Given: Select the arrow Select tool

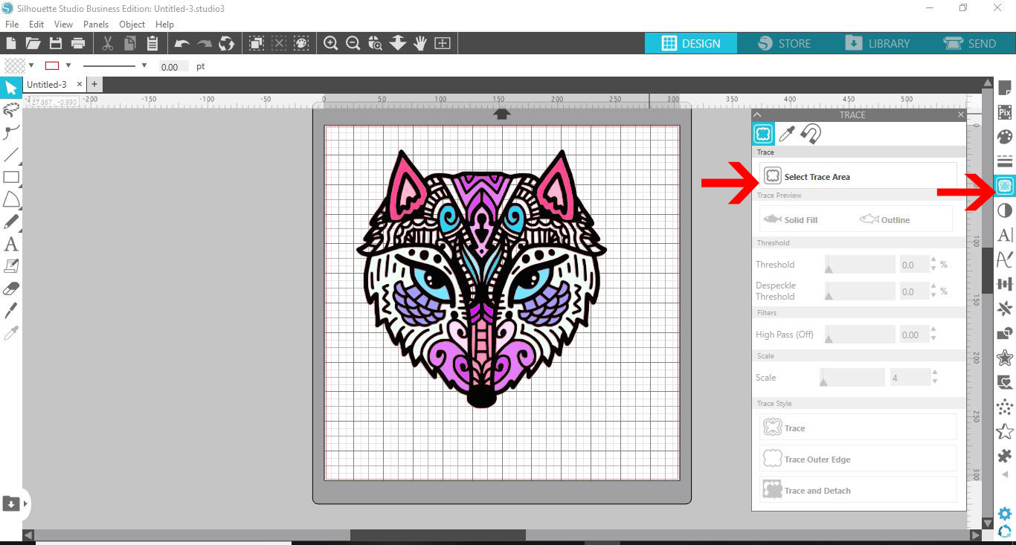Looking at the screenshot, I should pos(11,88).
